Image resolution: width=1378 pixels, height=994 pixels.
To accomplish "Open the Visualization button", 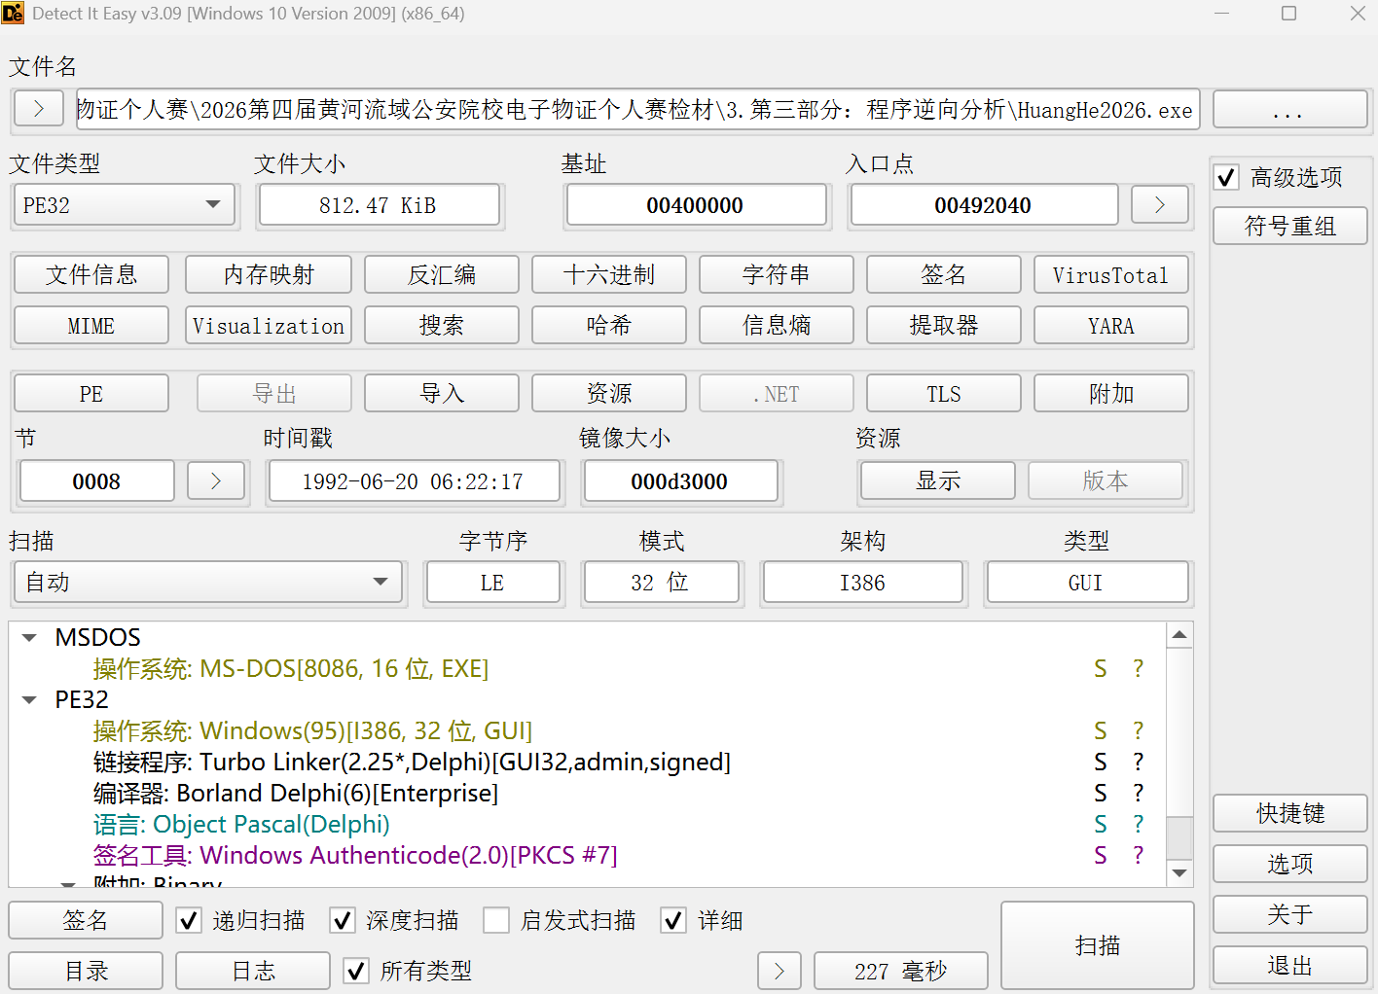I will click(269, 325).
